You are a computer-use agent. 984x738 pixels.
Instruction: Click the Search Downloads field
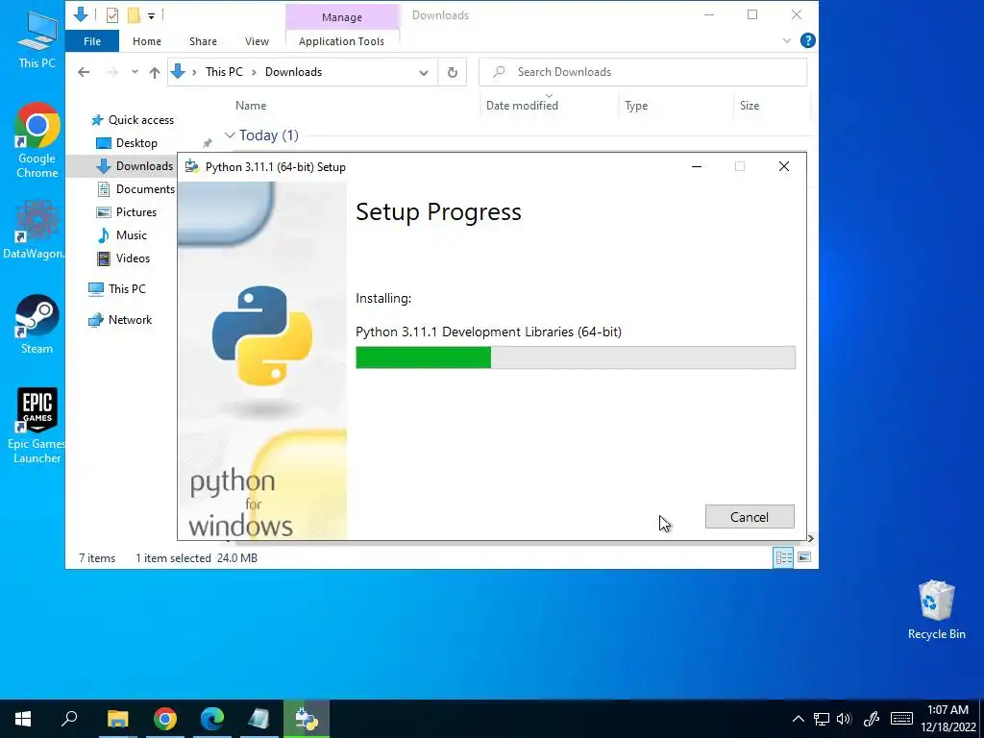click(643, 72)
